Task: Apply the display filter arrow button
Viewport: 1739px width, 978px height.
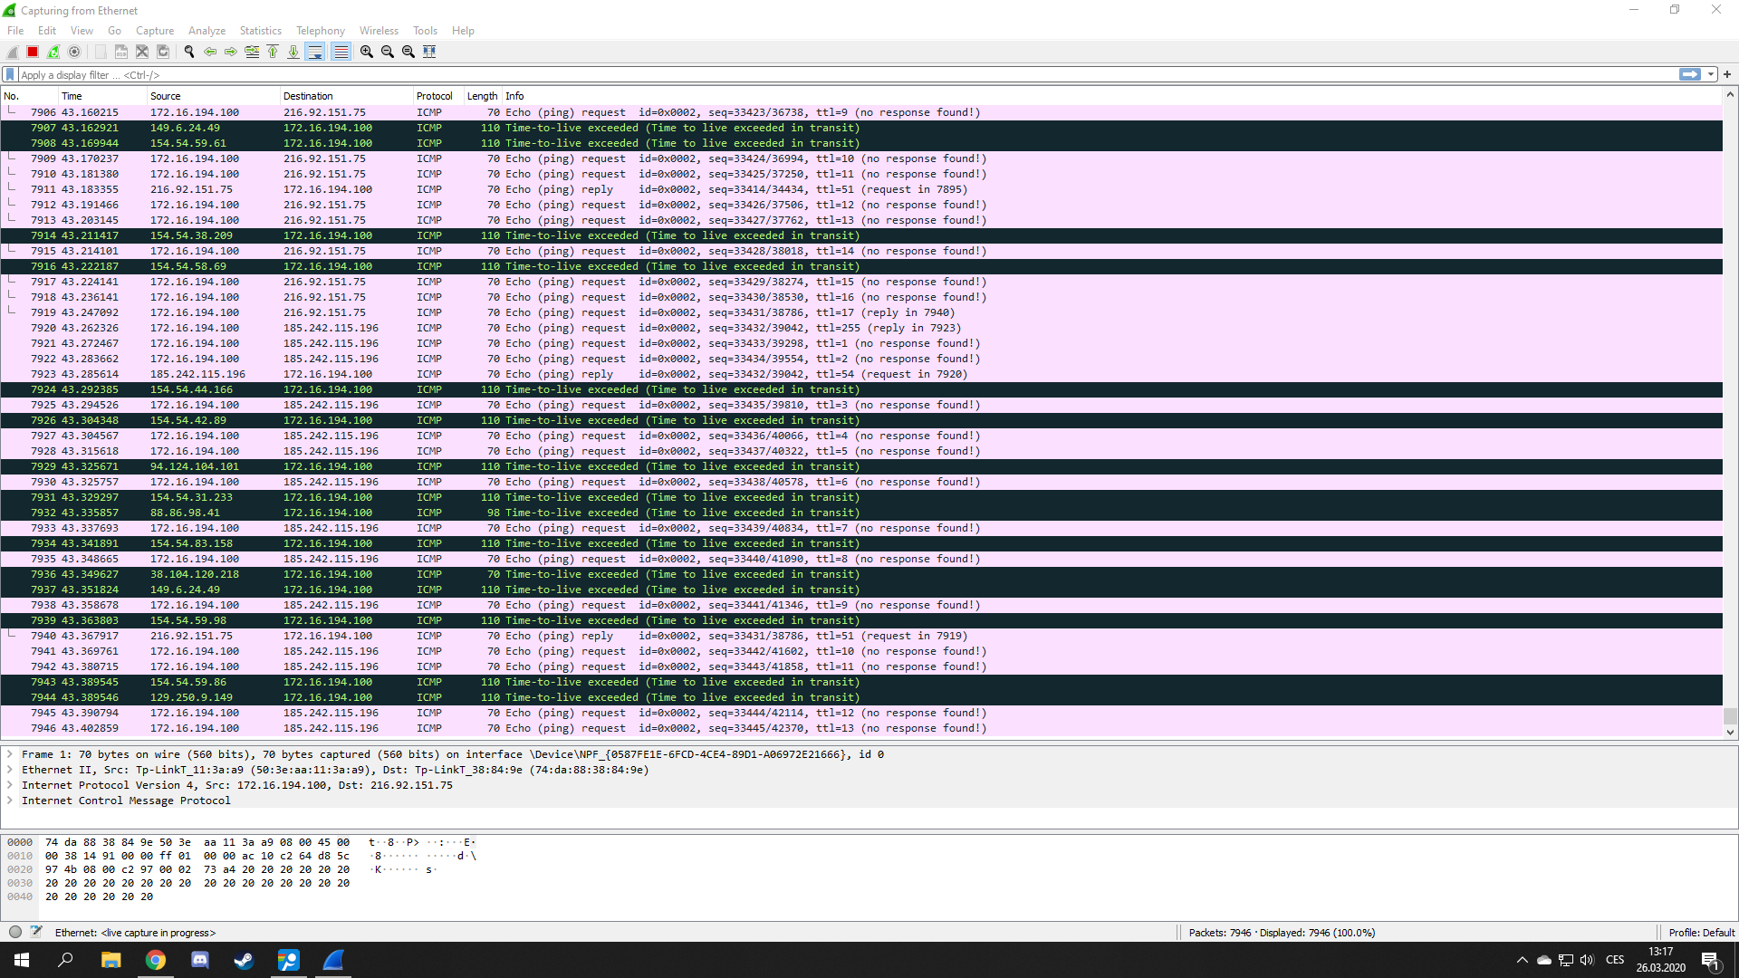Action: click(1689, 75)
